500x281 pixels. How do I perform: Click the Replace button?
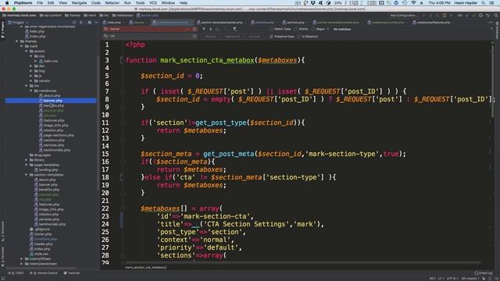[211, 37]
